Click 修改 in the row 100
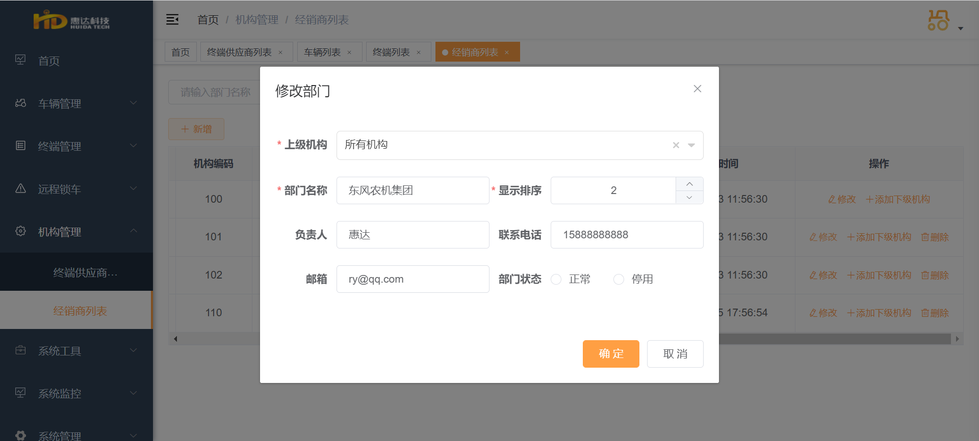Image resolution: width=979 pixels, height=441 pixels. point(842,199)
